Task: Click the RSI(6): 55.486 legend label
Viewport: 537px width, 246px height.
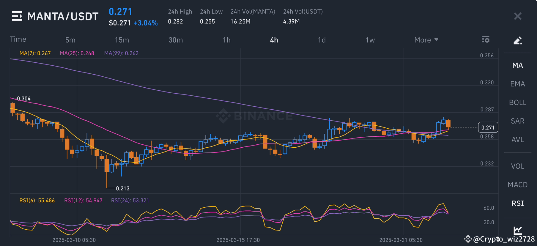Action: 37,201
